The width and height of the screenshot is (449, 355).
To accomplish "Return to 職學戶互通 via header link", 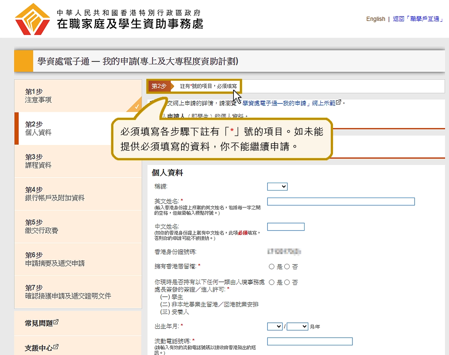I will pyautogui.click(x=418, y=19).
